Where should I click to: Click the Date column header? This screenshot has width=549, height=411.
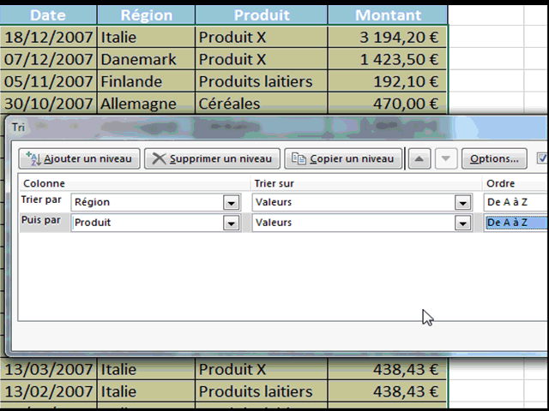(48, 15)
